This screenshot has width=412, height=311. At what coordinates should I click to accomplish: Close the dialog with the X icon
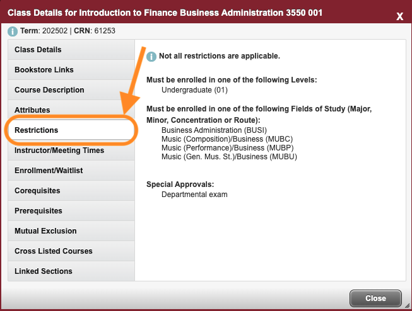pyautogui.click(x=399, y=16)
